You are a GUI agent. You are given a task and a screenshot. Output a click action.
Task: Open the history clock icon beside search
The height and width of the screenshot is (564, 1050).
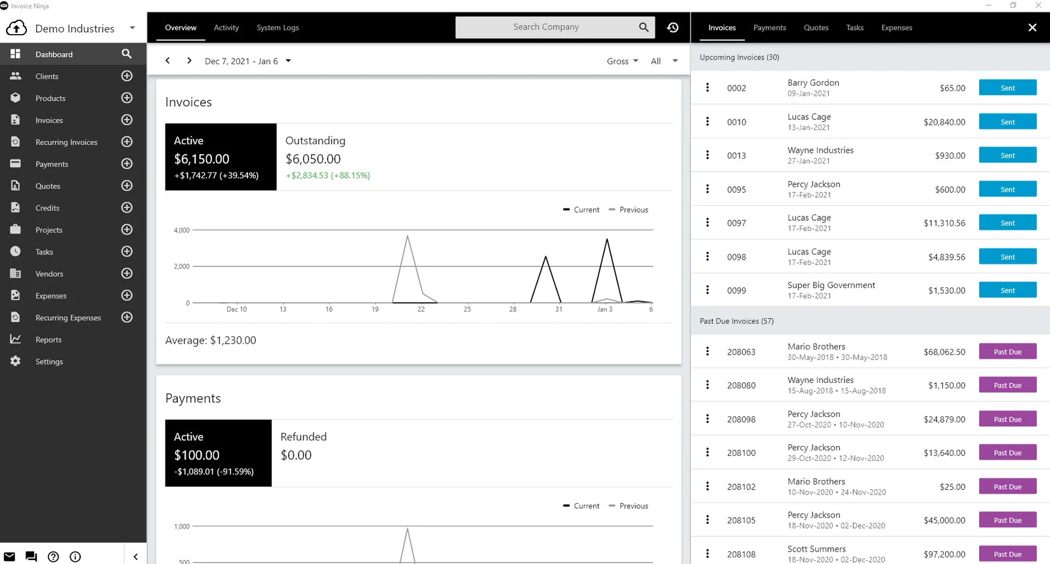point(673,28)
